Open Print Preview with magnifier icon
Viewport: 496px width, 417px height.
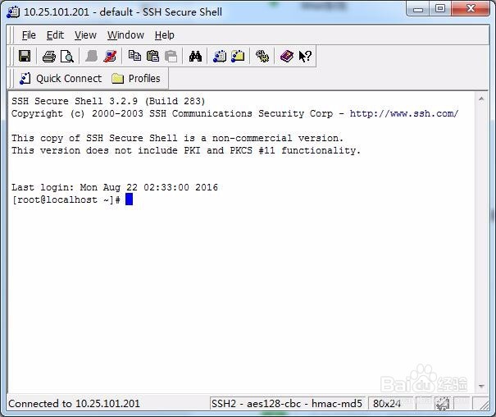(x=67, y=57)
